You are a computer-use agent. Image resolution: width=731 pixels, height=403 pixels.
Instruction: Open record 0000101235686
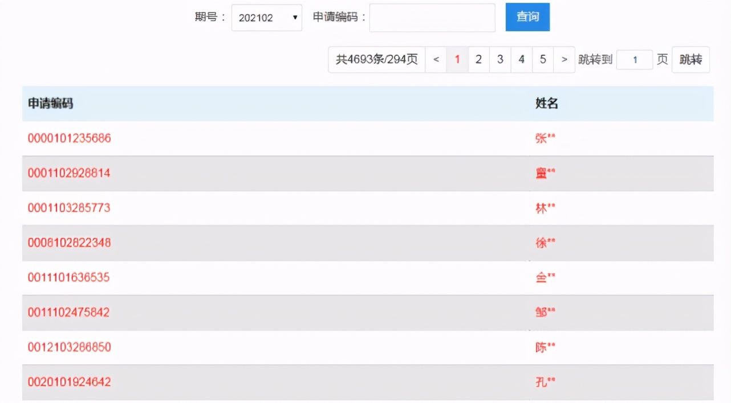coord(69,138)
